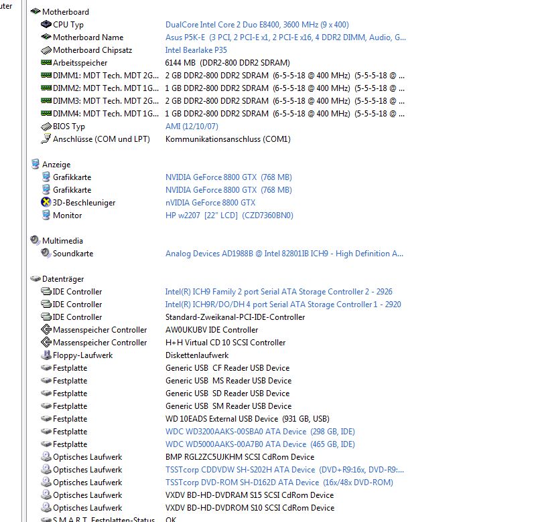Click the Floppy-Laufwerk disk icon
The image size is (546, 522).
46,355
